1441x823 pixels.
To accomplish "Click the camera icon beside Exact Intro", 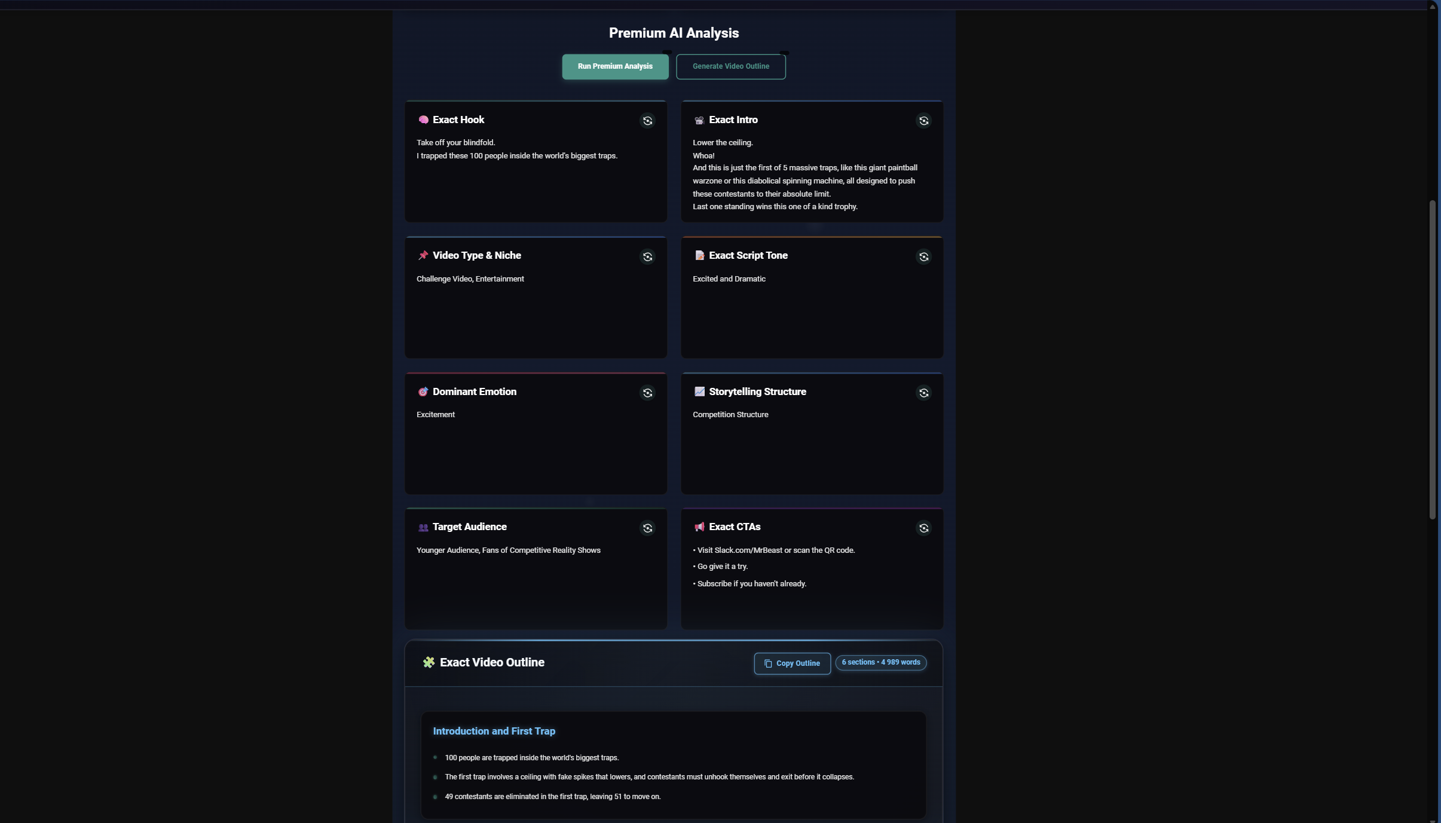I will (x=699, y=120).
